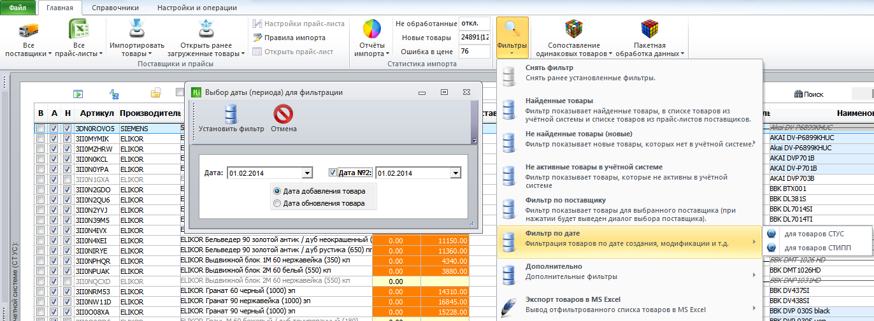The height and width of the screenshot is (321, 874).
Task: Switch to the Справочники tab
Action: point(115,8)
